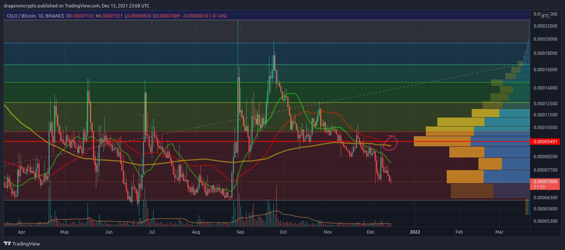Click the BTC currency label on the price axis
The image size is (565, 250).
pyautogui.click(x=546, y=16)
